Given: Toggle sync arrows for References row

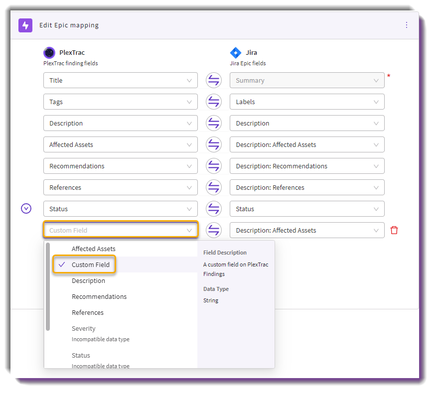Looking at the screenshot, I should coord(214,187).
